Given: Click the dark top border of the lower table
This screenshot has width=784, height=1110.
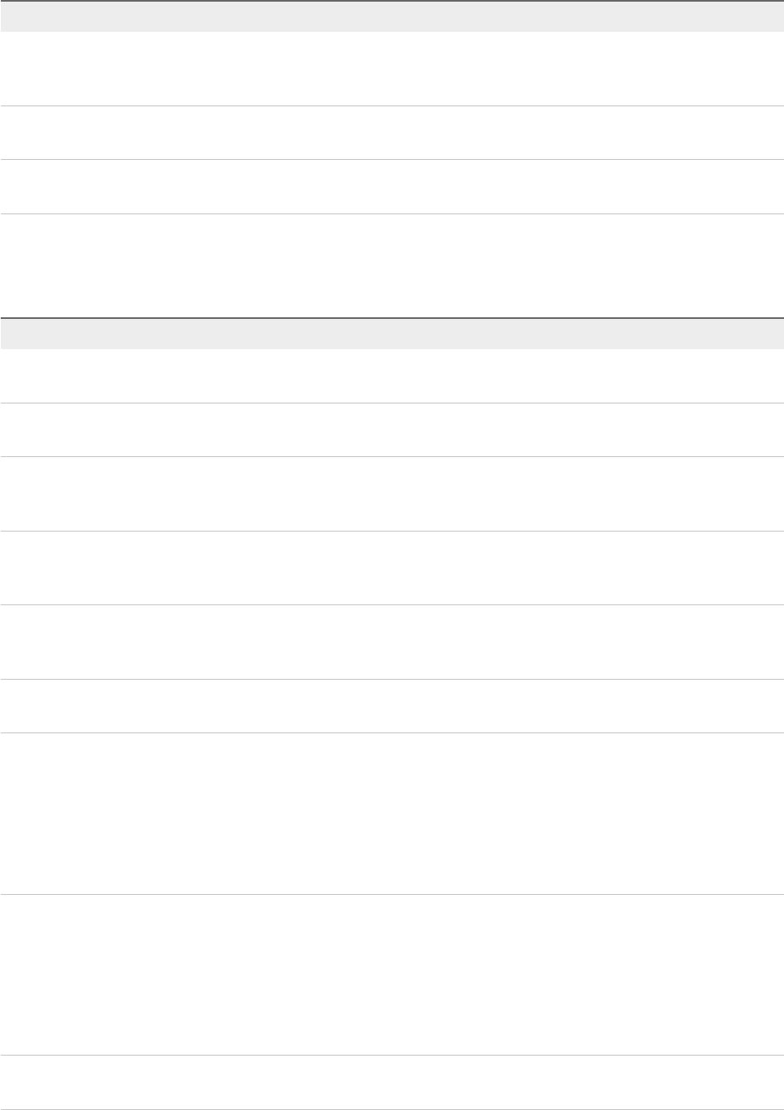Looking at the screenshot, I should click(x=392, y=317).
